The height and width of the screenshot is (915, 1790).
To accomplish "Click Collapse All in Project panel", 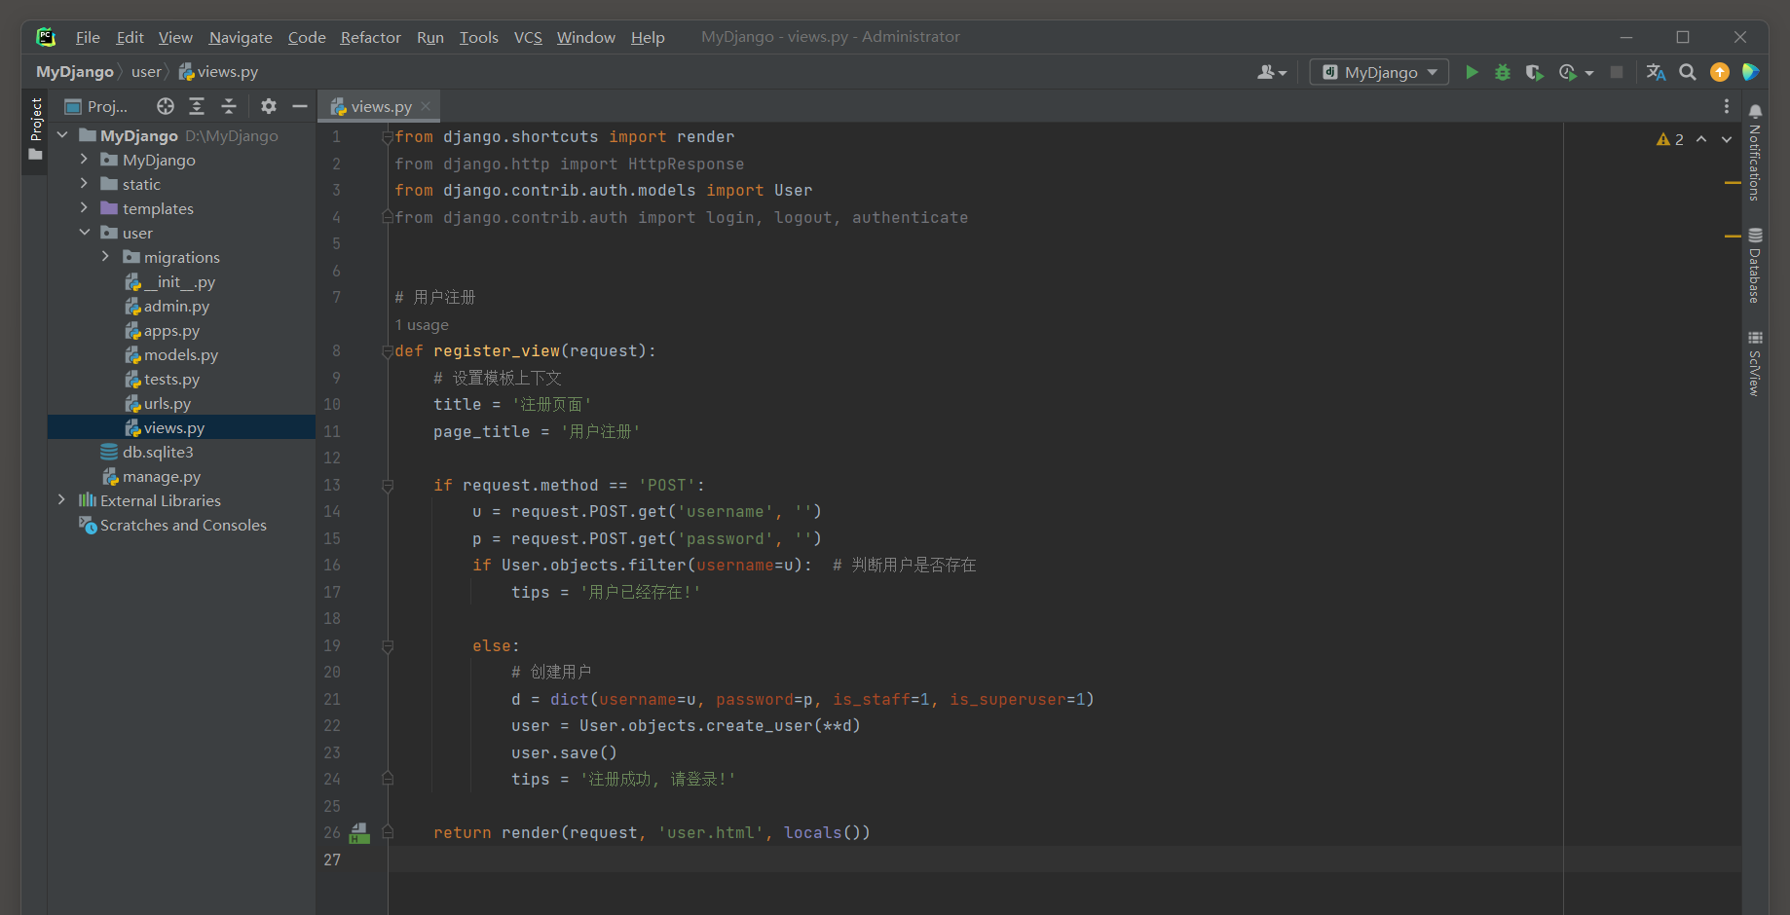I will click(229, 106).
